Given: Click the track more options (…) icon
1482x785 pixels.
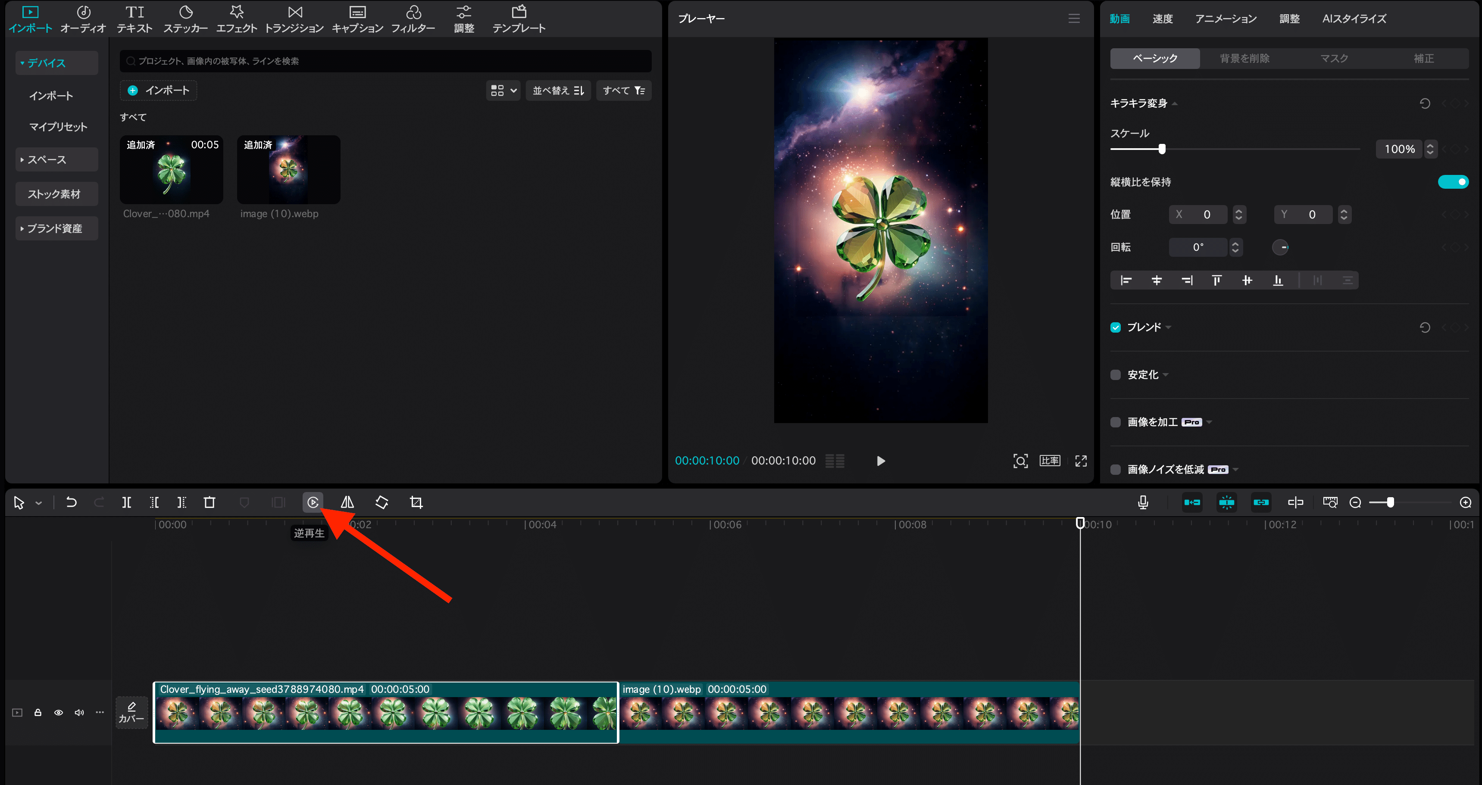Looking at the screenshot, I should 100,712.
